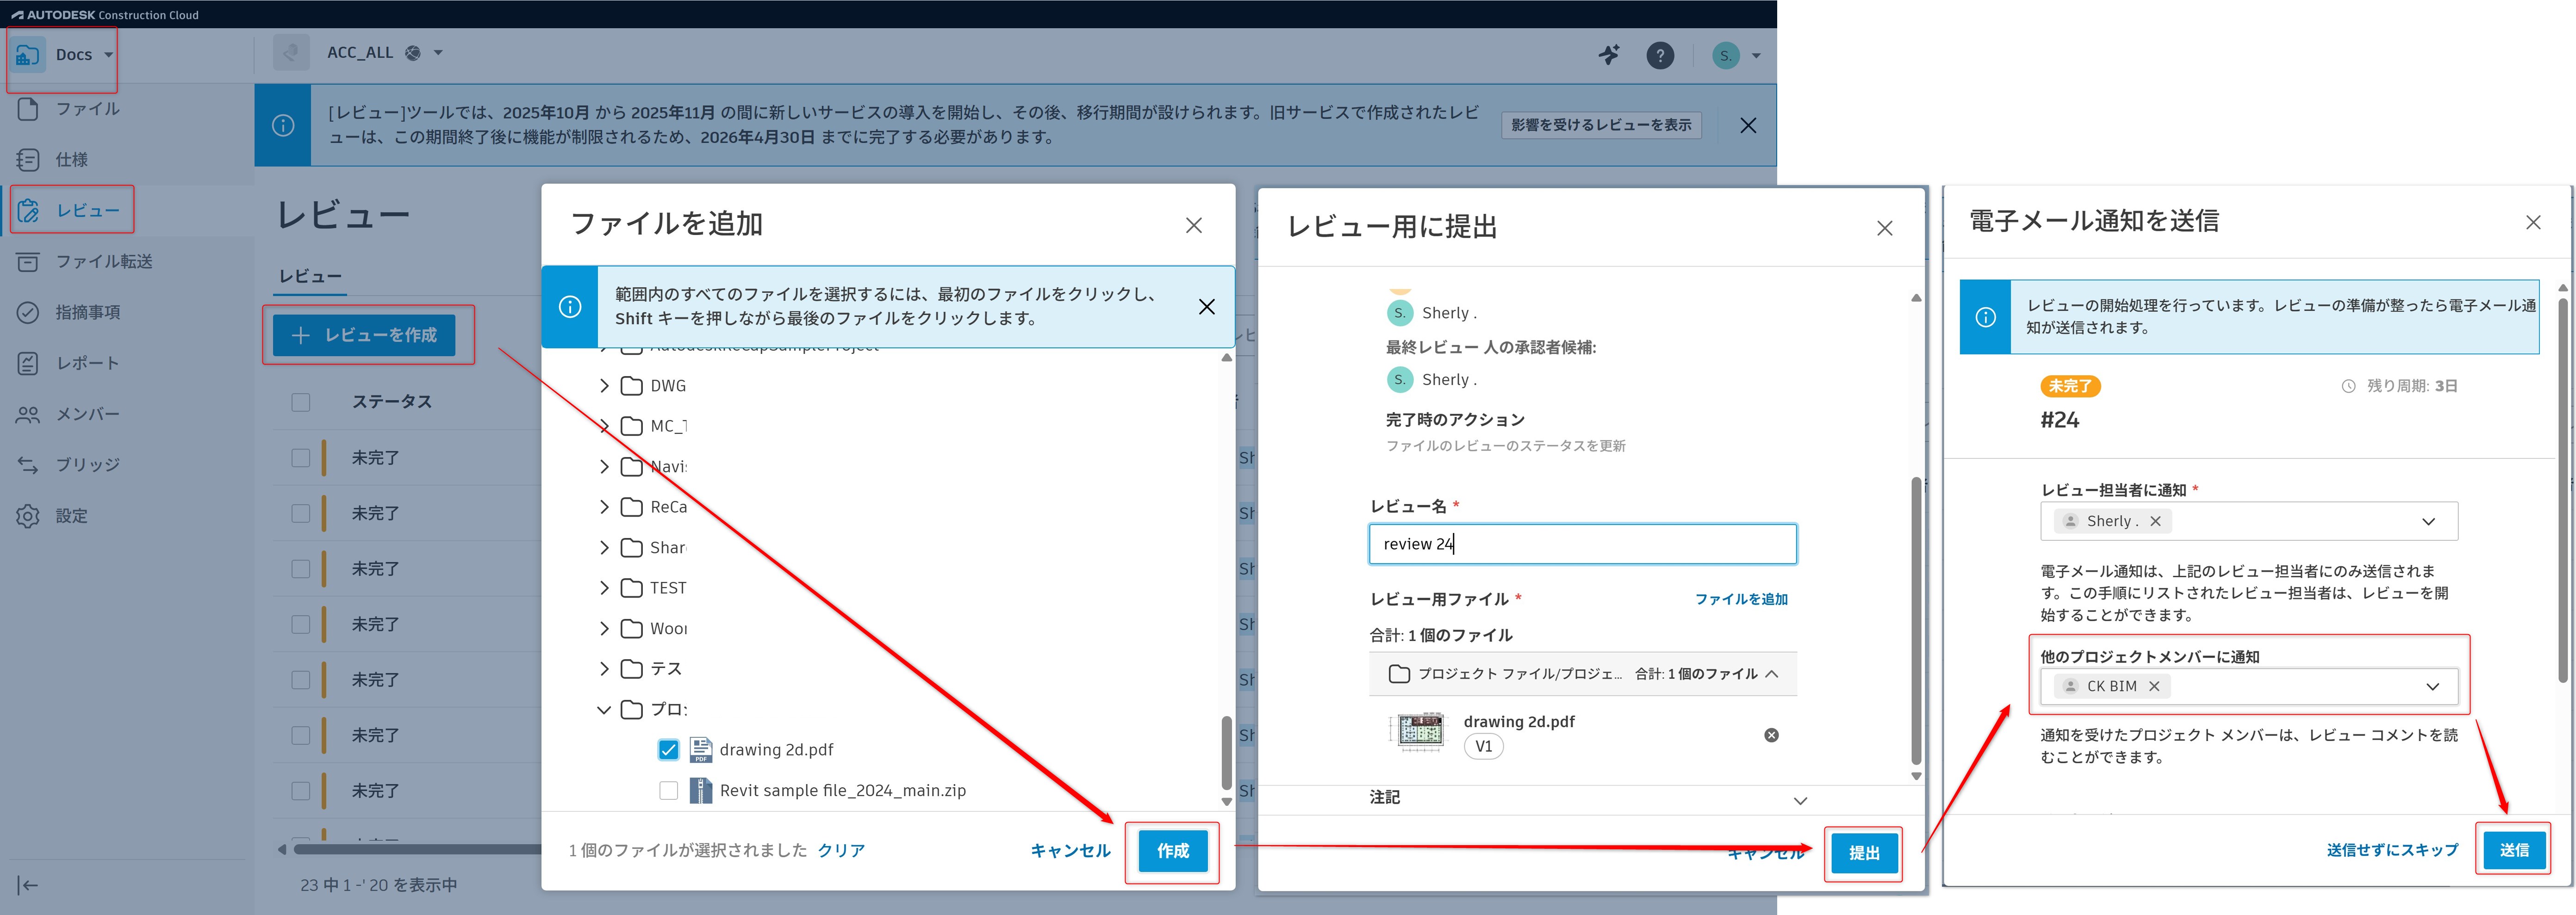The height and width of the screenshot is (915, 2576).
Task: Click 影響を受けるレビューを表示 button
Action: pyautogui.click(x=1601, y=126)
